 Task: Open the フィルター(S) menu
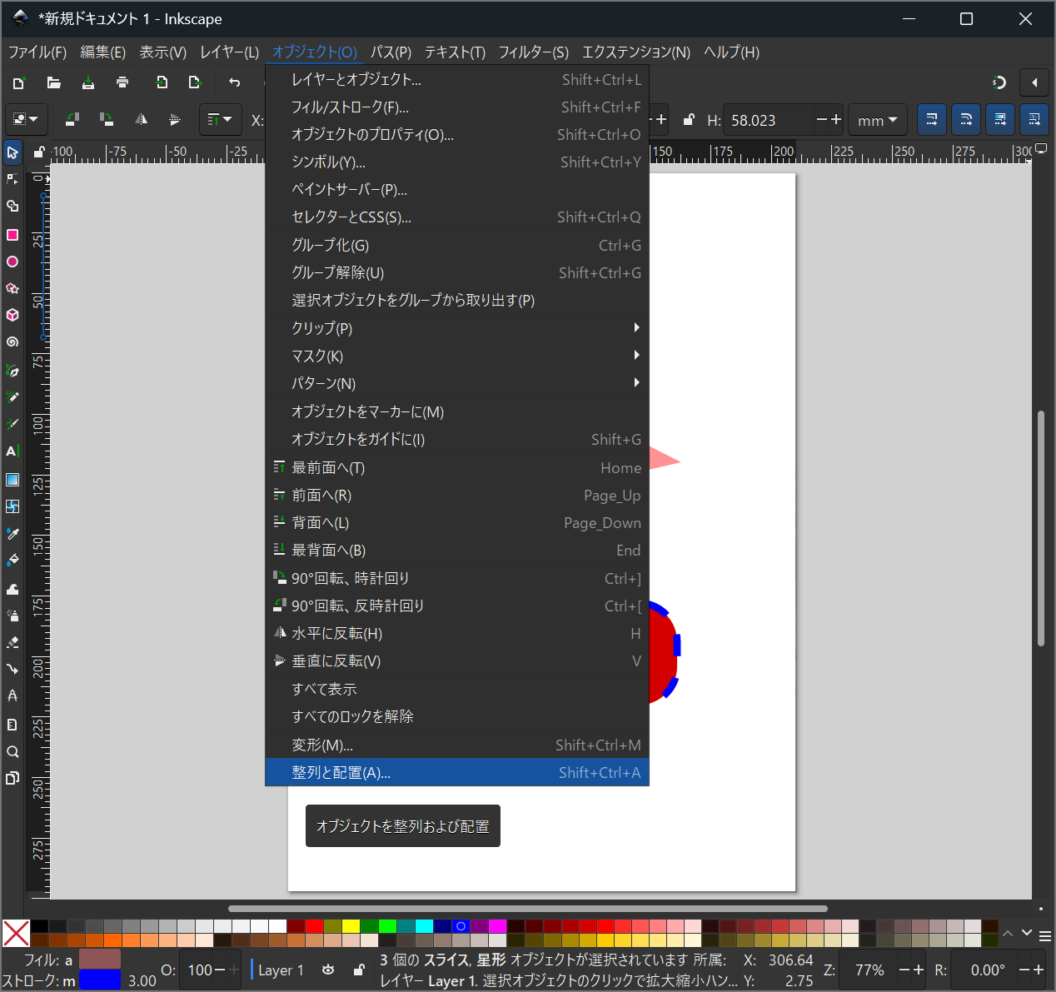pos(533,52)
